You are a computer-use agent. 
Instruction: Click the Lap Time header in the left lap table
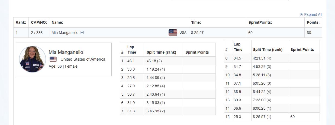132,50
